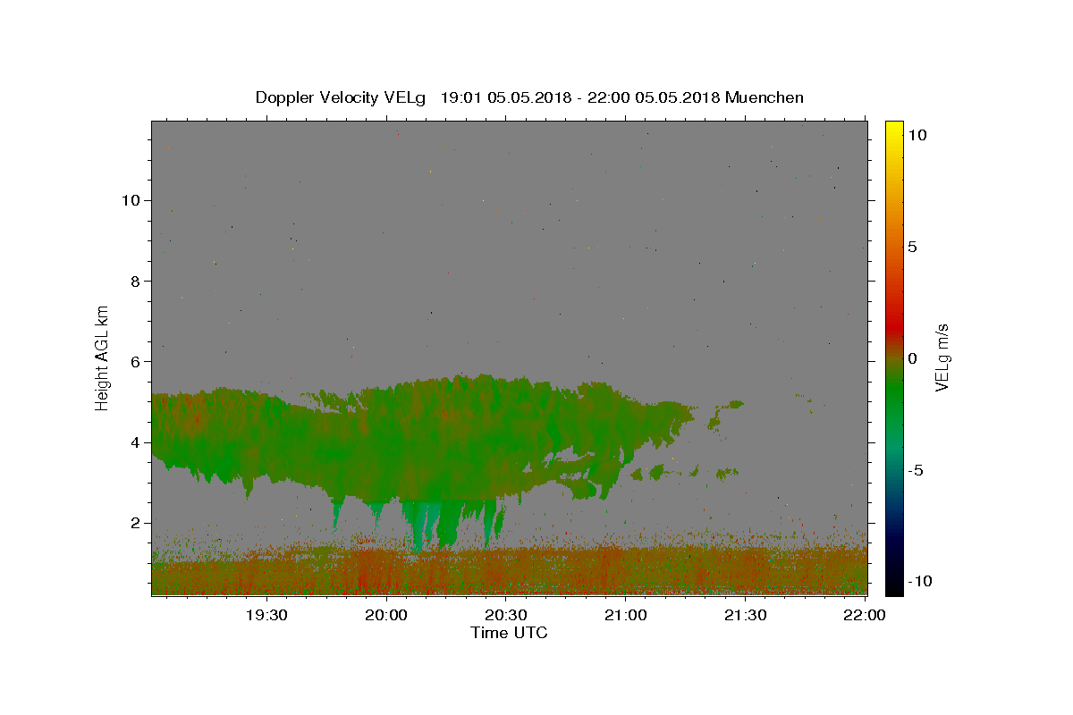Click the '21:00' time tick label
Viewport: 1073px width, 715px height.
[626, 615]
